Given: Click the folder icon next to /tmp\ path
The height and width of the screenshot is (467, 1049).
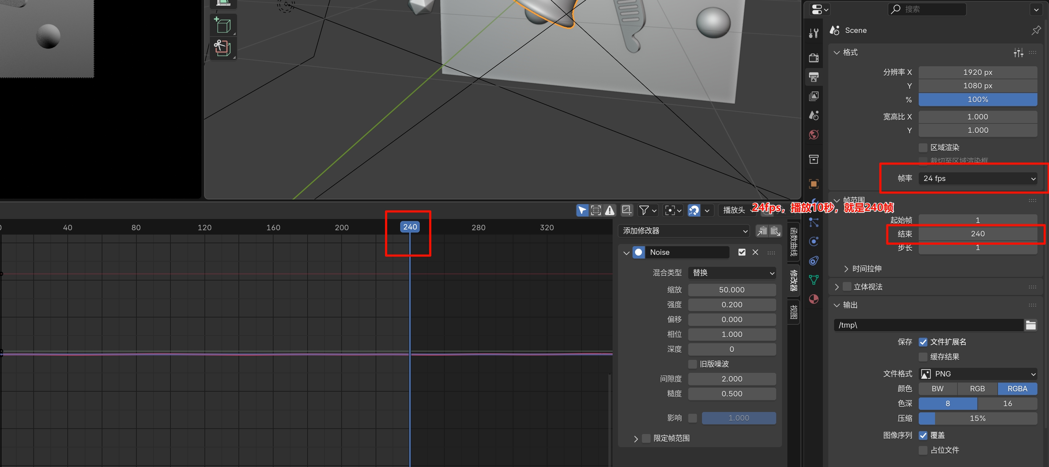Looking at the screenshot, I should (x=1030, y=325).
